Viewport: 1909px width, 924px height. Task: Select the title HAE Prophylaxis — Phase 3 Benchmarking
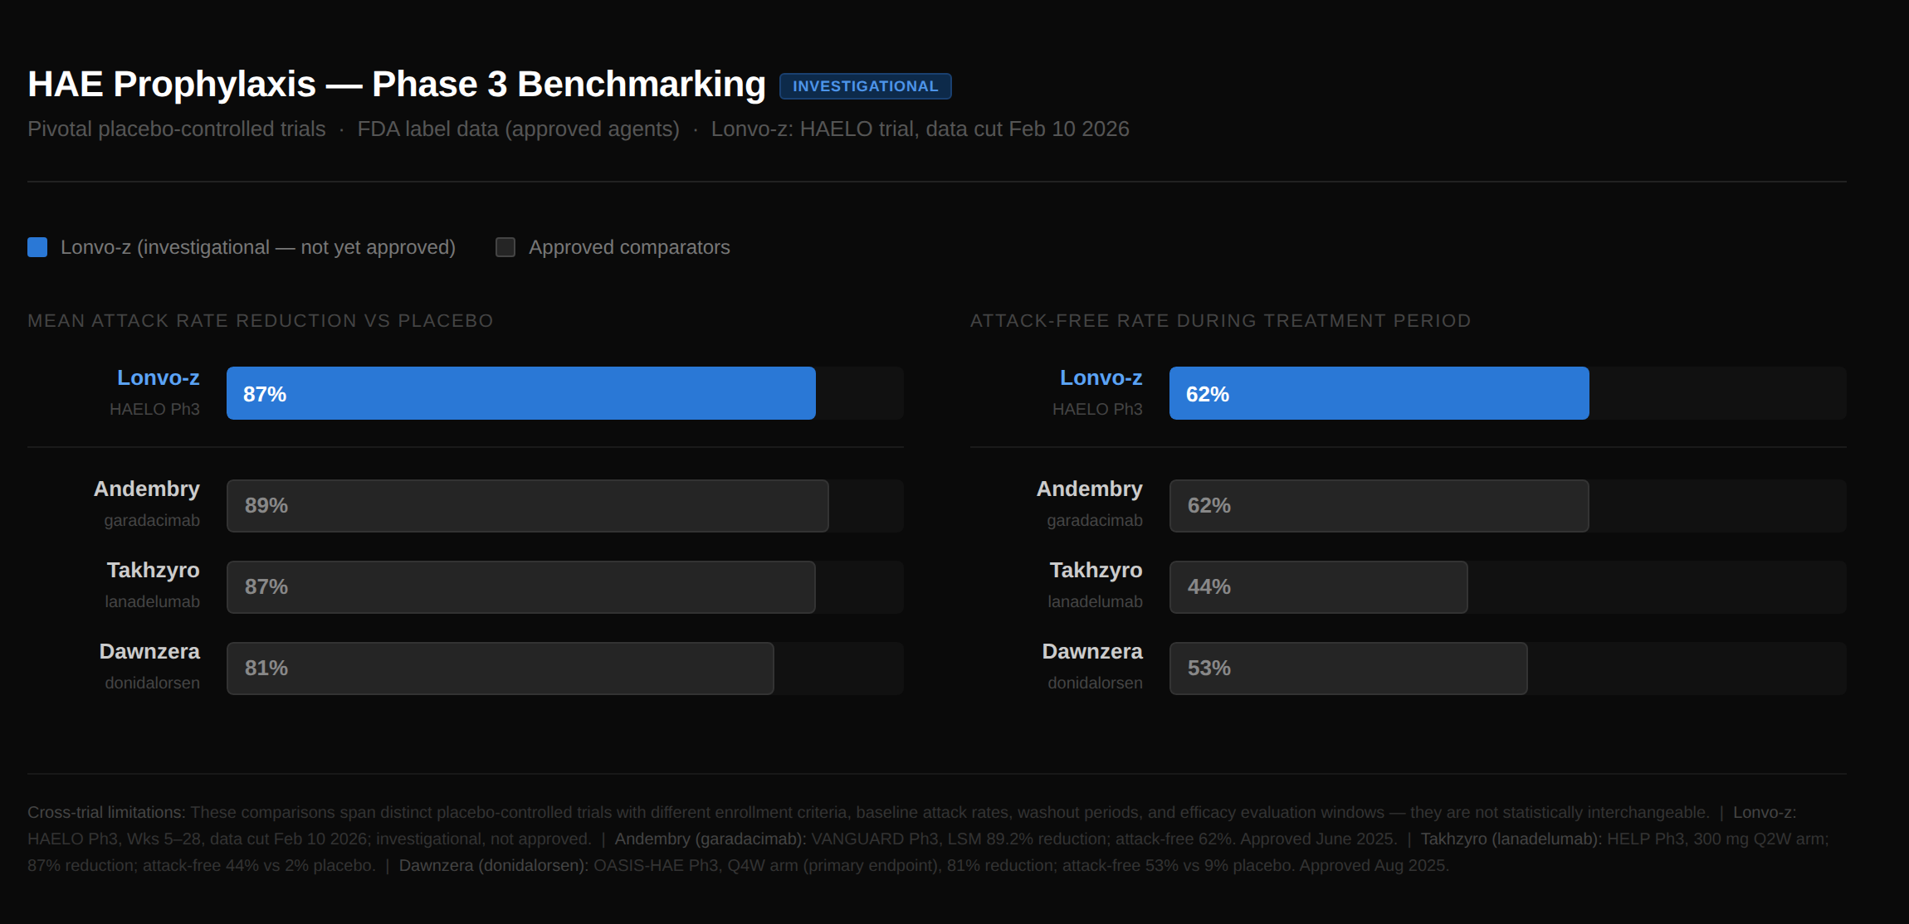397,84
